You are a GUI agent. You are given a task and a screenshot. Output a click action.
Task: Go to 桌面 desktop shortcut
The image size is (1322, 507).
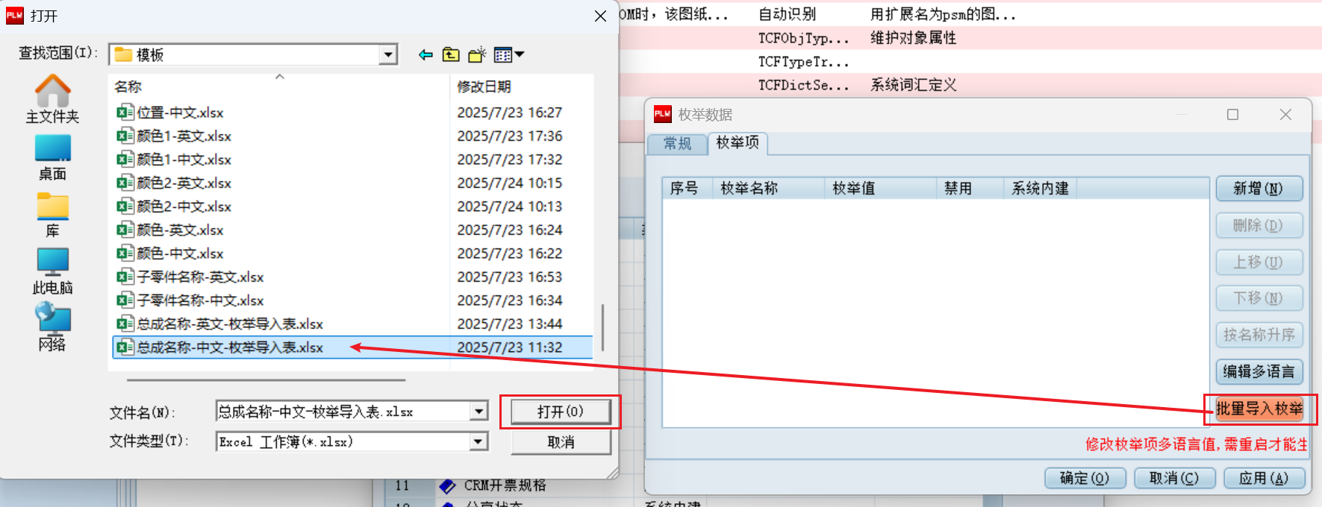coord(52,157)
